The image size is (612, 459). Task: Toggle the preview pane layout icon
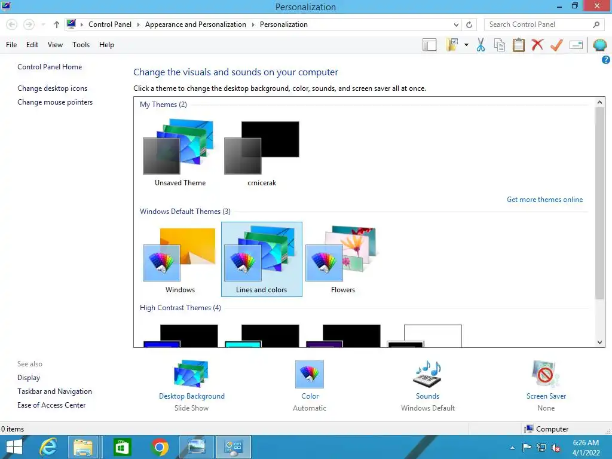tap(429, 45)
